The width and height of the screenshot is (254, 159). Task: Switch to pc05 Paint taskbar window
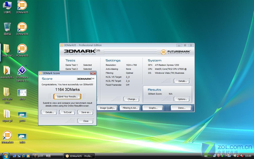point(47,156)
